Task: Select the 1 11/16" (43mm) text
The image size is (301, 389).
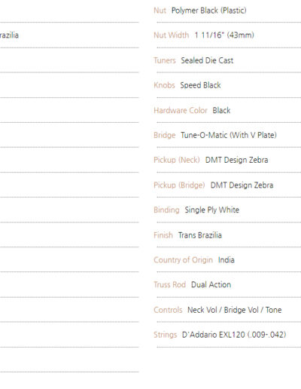Action: pos(224,35)
